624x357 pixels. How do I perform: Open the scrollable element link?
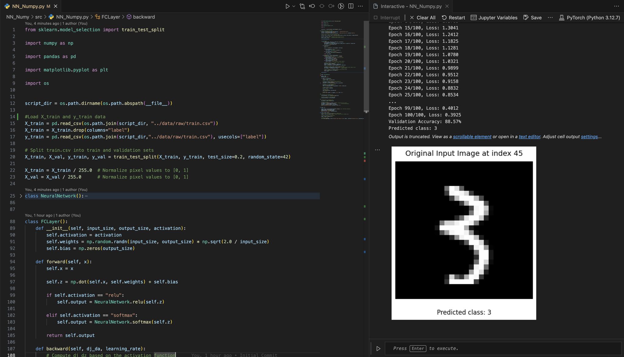click(x=472, y=136)
